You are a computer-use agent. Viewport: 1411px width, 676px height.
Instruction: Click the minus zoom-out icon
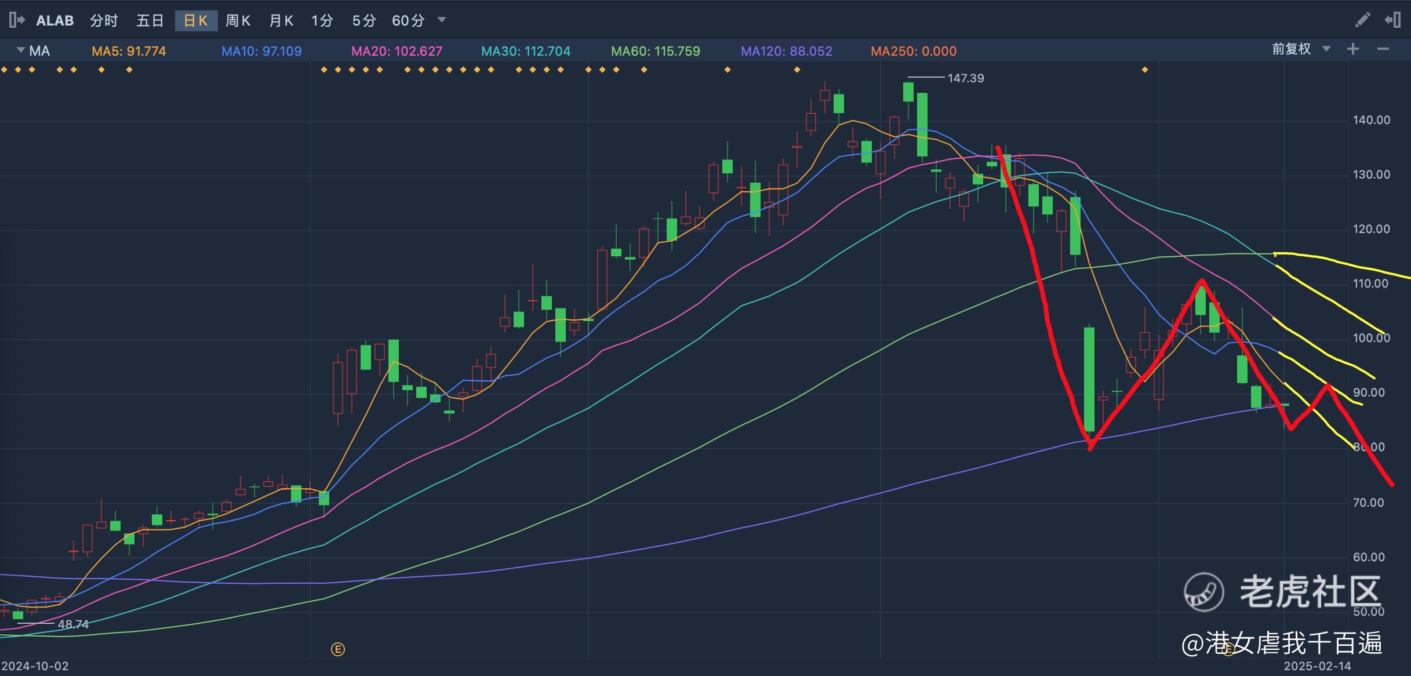[x=1383, y=49]
